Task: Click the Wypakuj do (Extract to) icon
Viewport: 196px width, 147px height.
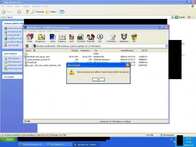Action: [41, 38]
